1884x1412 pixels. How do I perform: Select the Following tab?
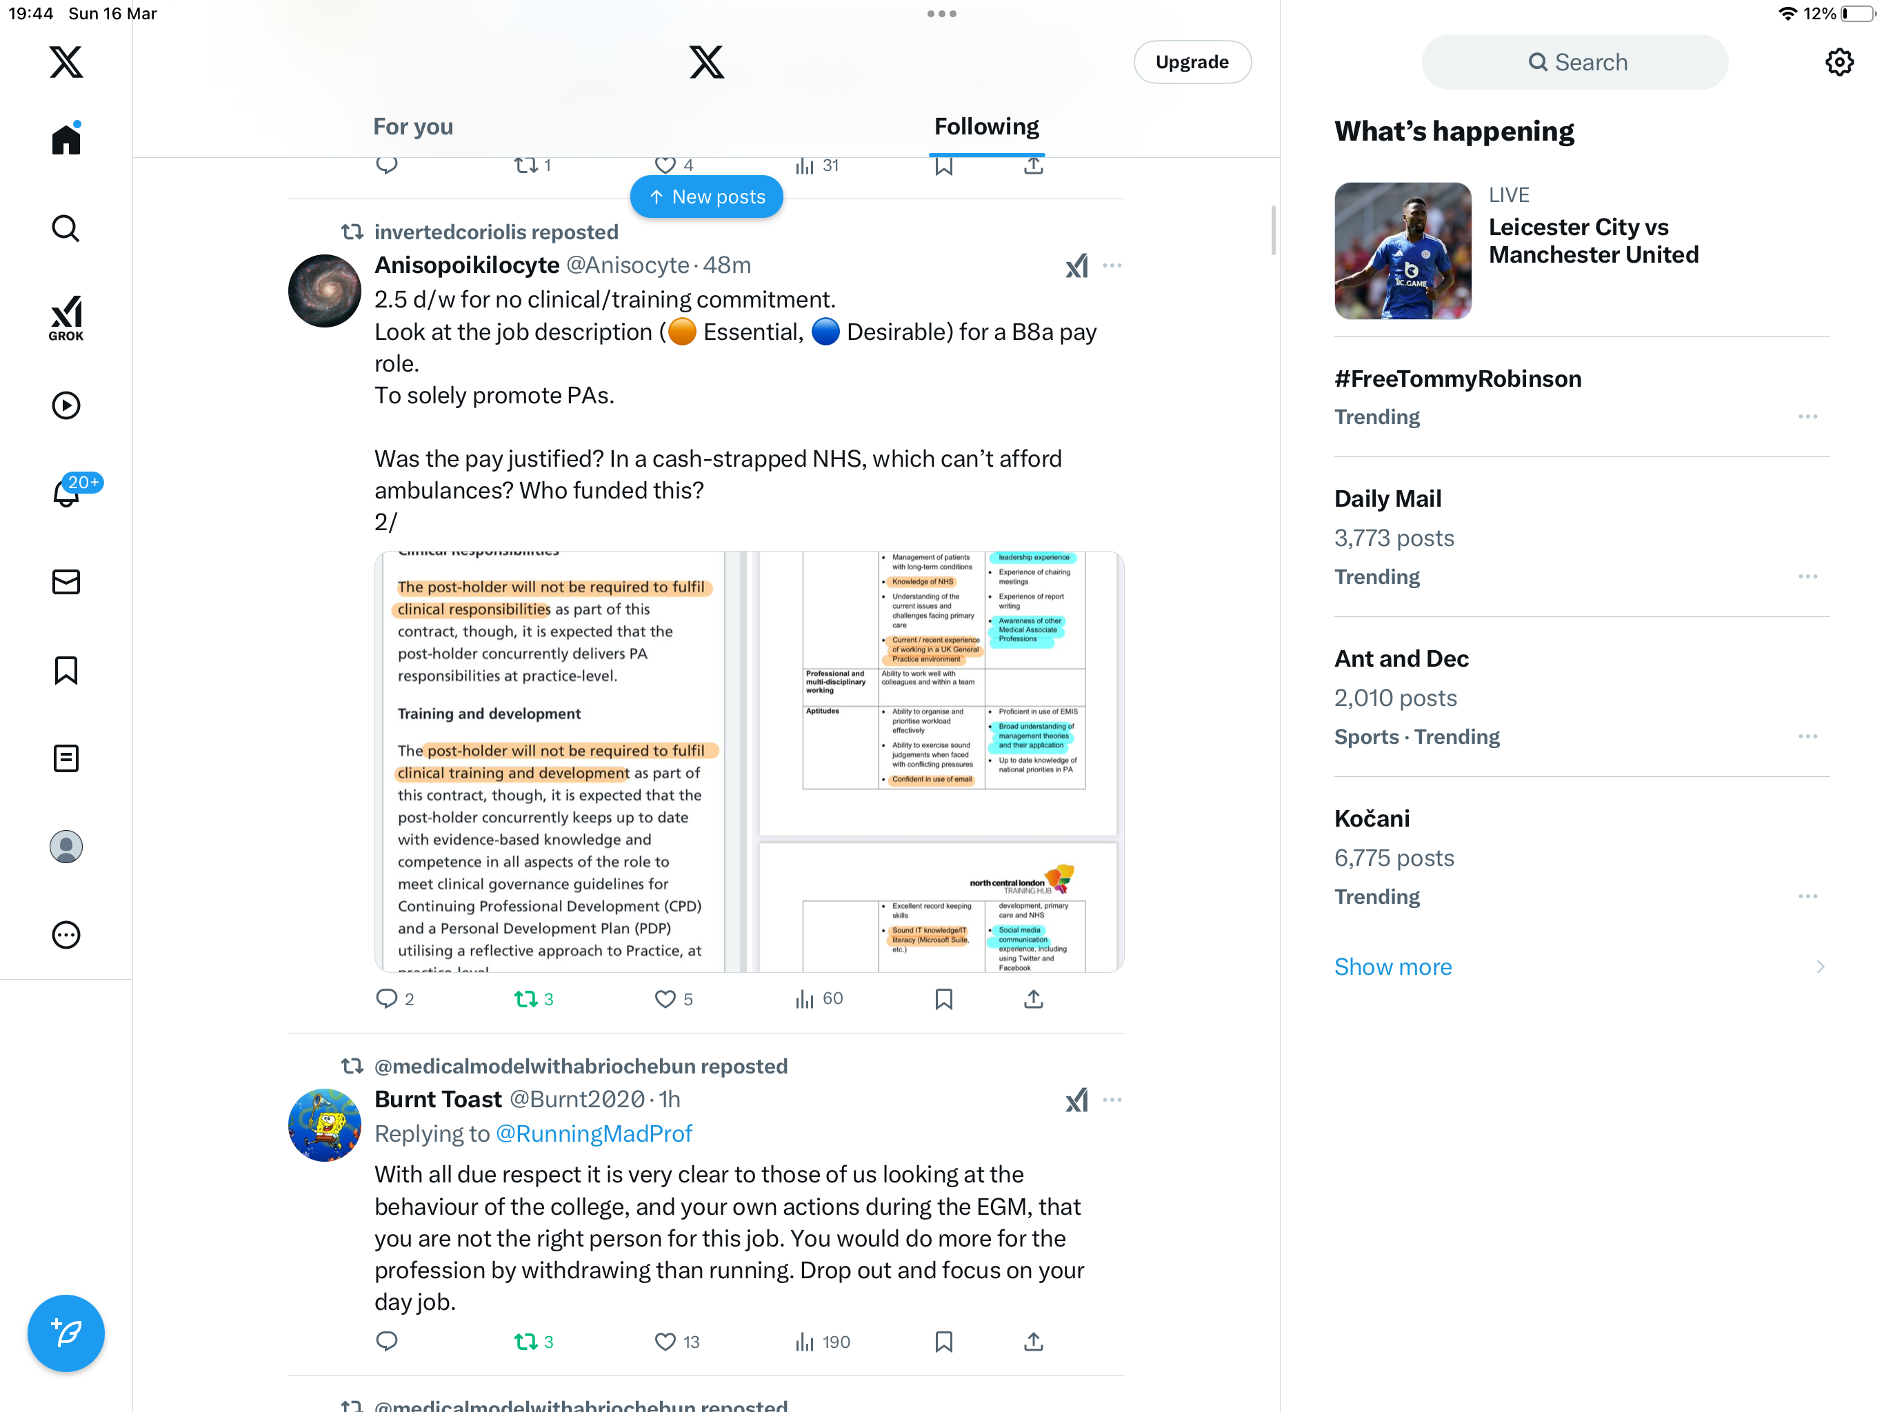point(986,127)
